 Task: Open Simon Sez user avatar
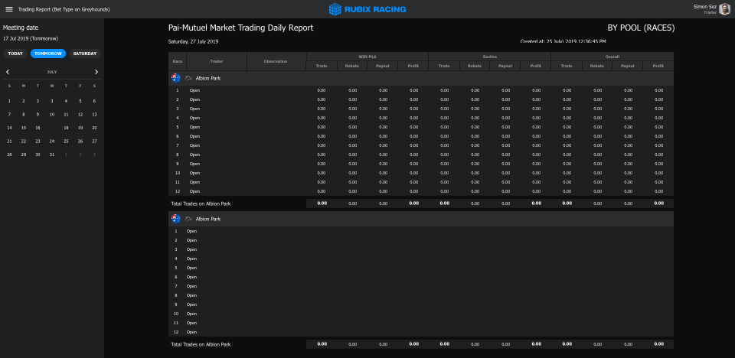point(724,9)
